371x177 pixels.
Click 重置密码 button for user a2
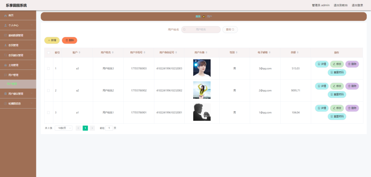click(337, 94)
